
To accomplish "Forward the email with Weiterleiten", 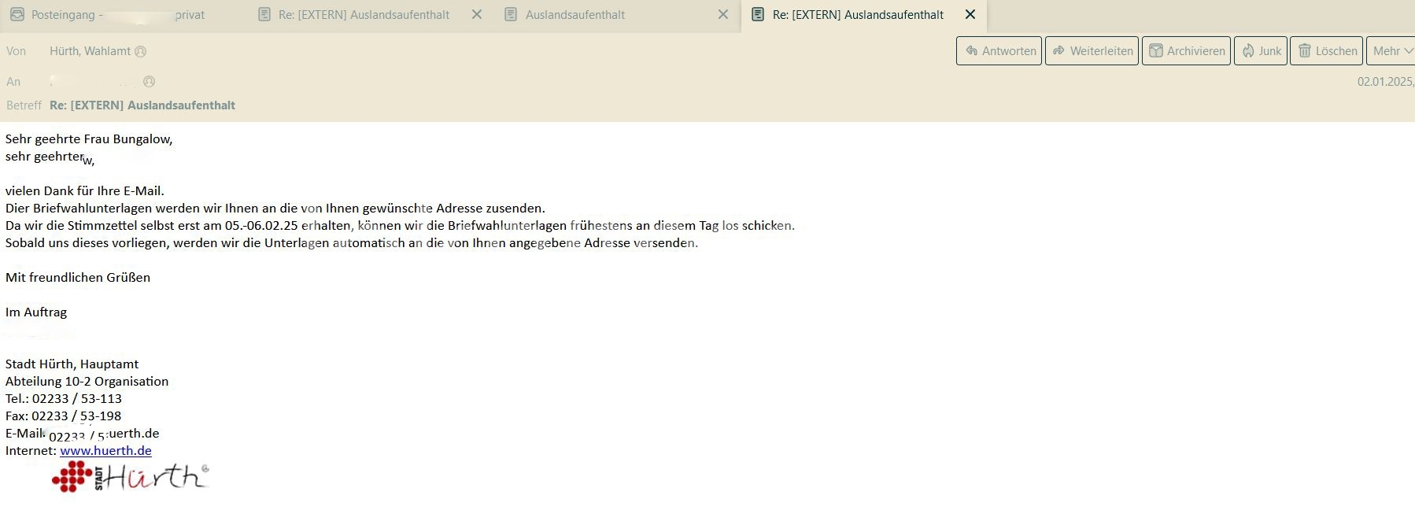I will point(1092,51).
